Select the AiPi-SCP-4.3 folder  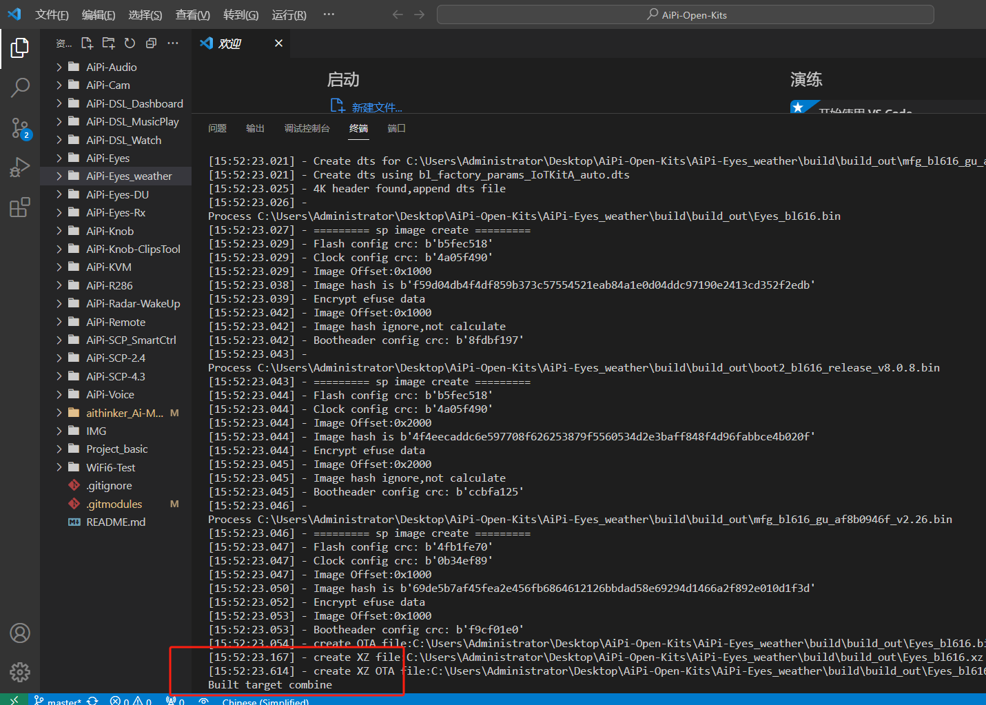coord(116,376)
